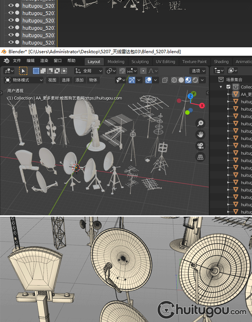Toggle proportional editing button
Viewport: 252px width, 322px height.
[143, 71]
